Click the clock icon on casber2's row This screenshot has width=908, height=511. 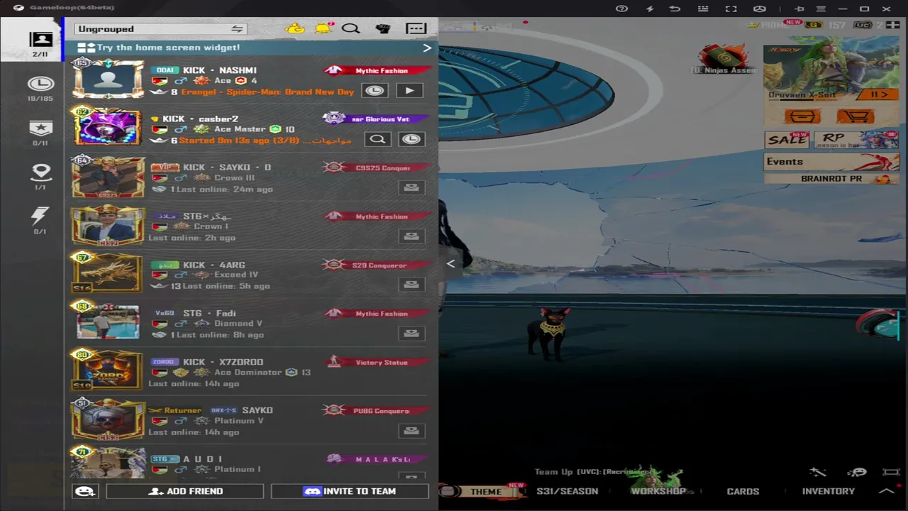[411, 139]
